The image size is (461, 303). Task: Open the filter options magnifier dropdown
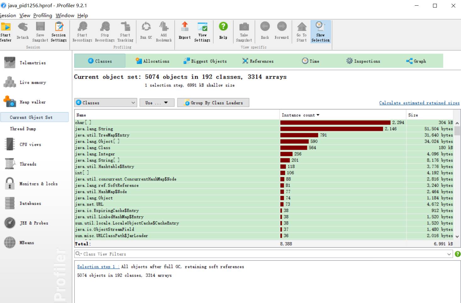(x=78, y=254)
